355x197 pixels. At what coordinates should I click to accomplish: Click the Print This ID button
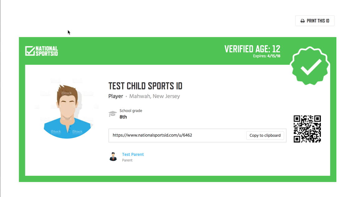(x=315, y=21)
